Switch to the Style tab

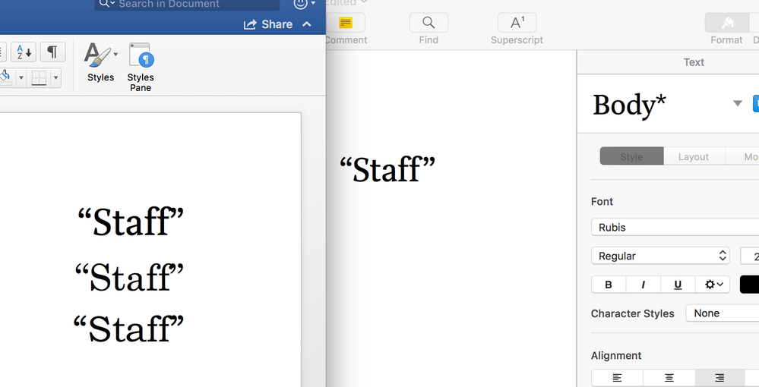click(x=631, y=156)
